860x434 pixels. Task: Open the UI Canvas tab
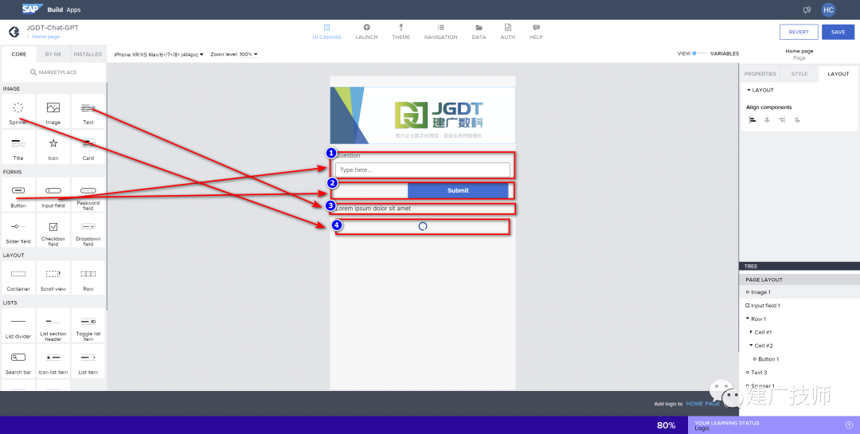click(327, 32)
